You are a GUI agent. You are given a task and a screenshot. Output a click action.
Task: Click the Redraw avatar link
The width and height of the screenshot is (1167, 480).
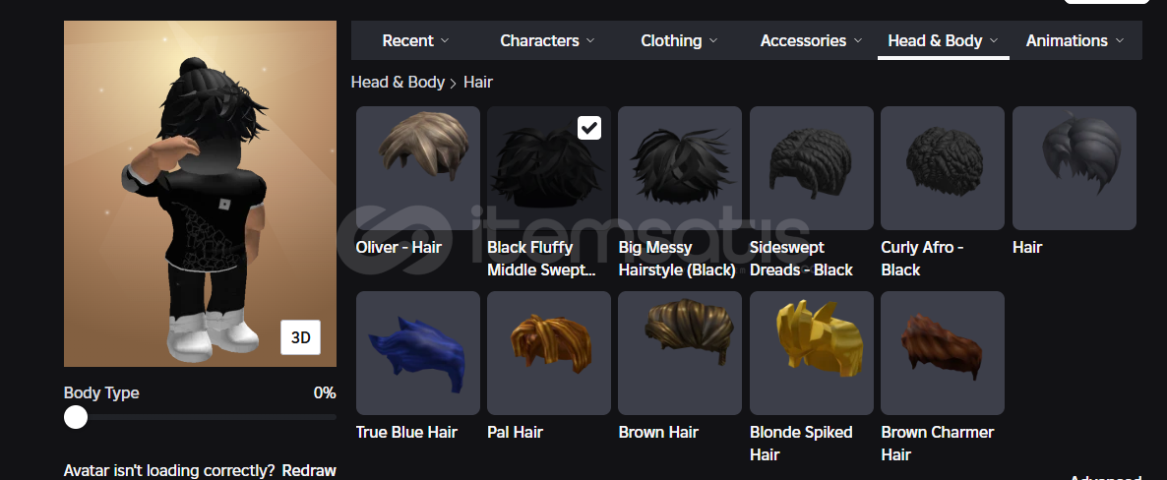coord(309,470)
